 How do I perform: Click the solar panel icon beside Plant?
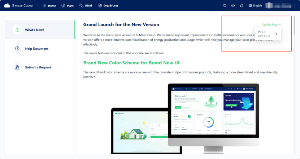63,6
